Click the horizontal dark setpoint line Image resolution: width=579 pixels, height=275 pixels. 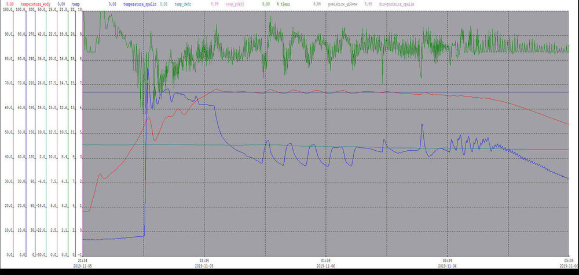click(347, 92)
